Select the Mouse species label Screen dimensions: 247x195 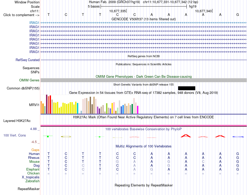(34, 162)
